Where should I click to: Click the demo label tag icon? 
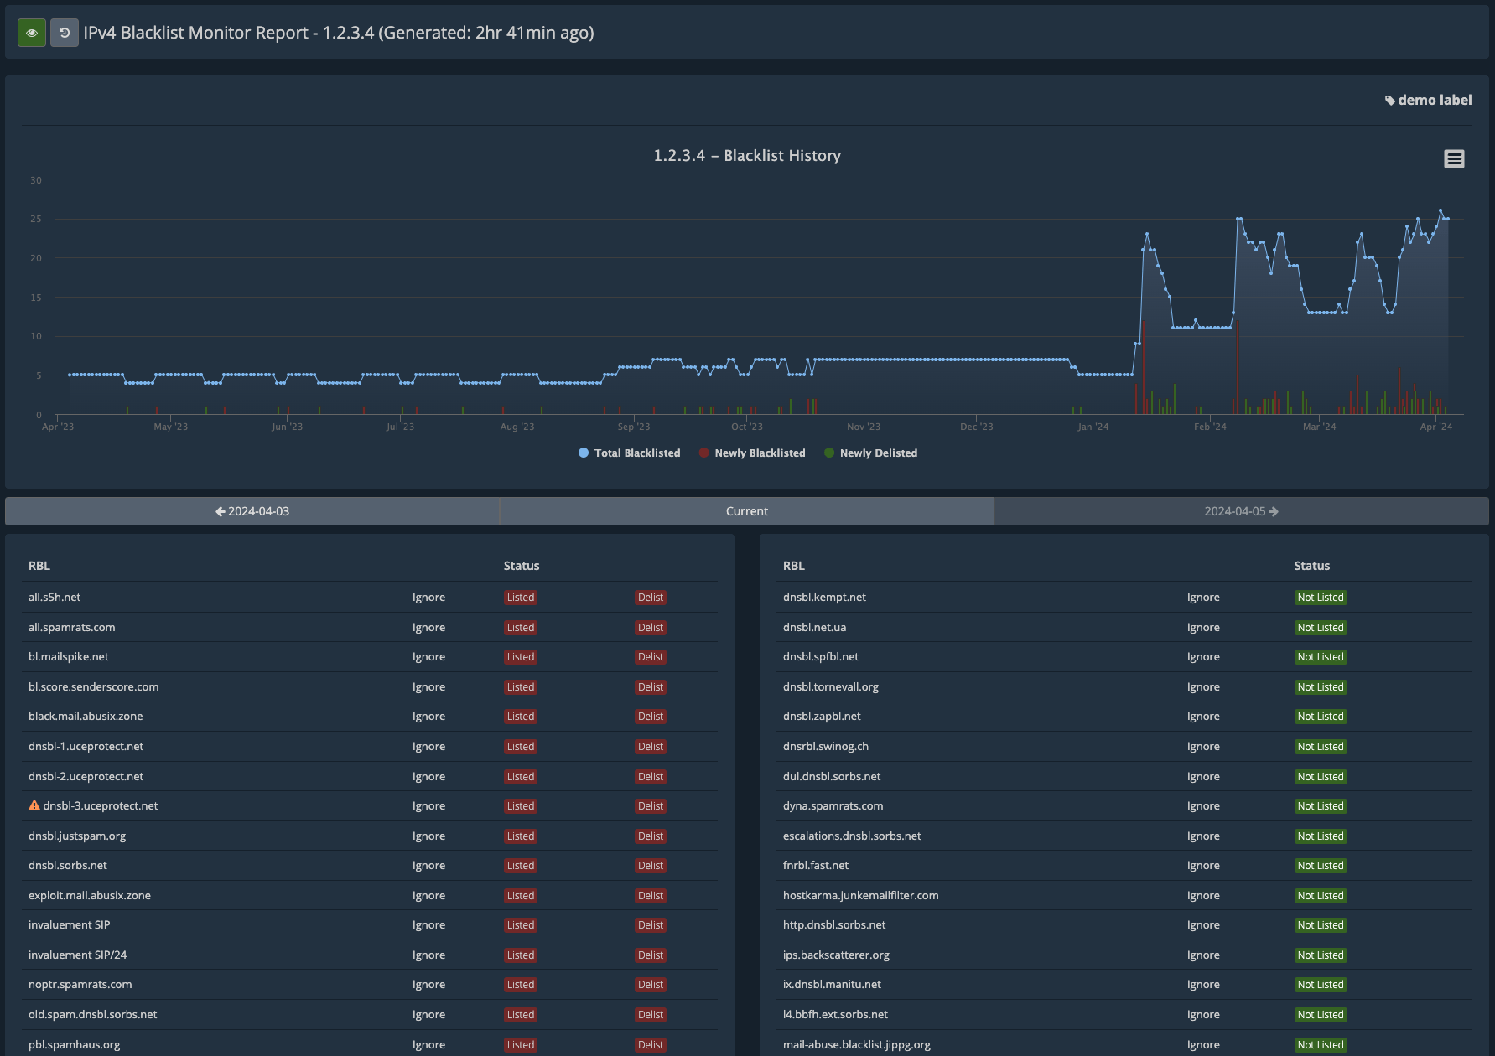[1389, 101]
